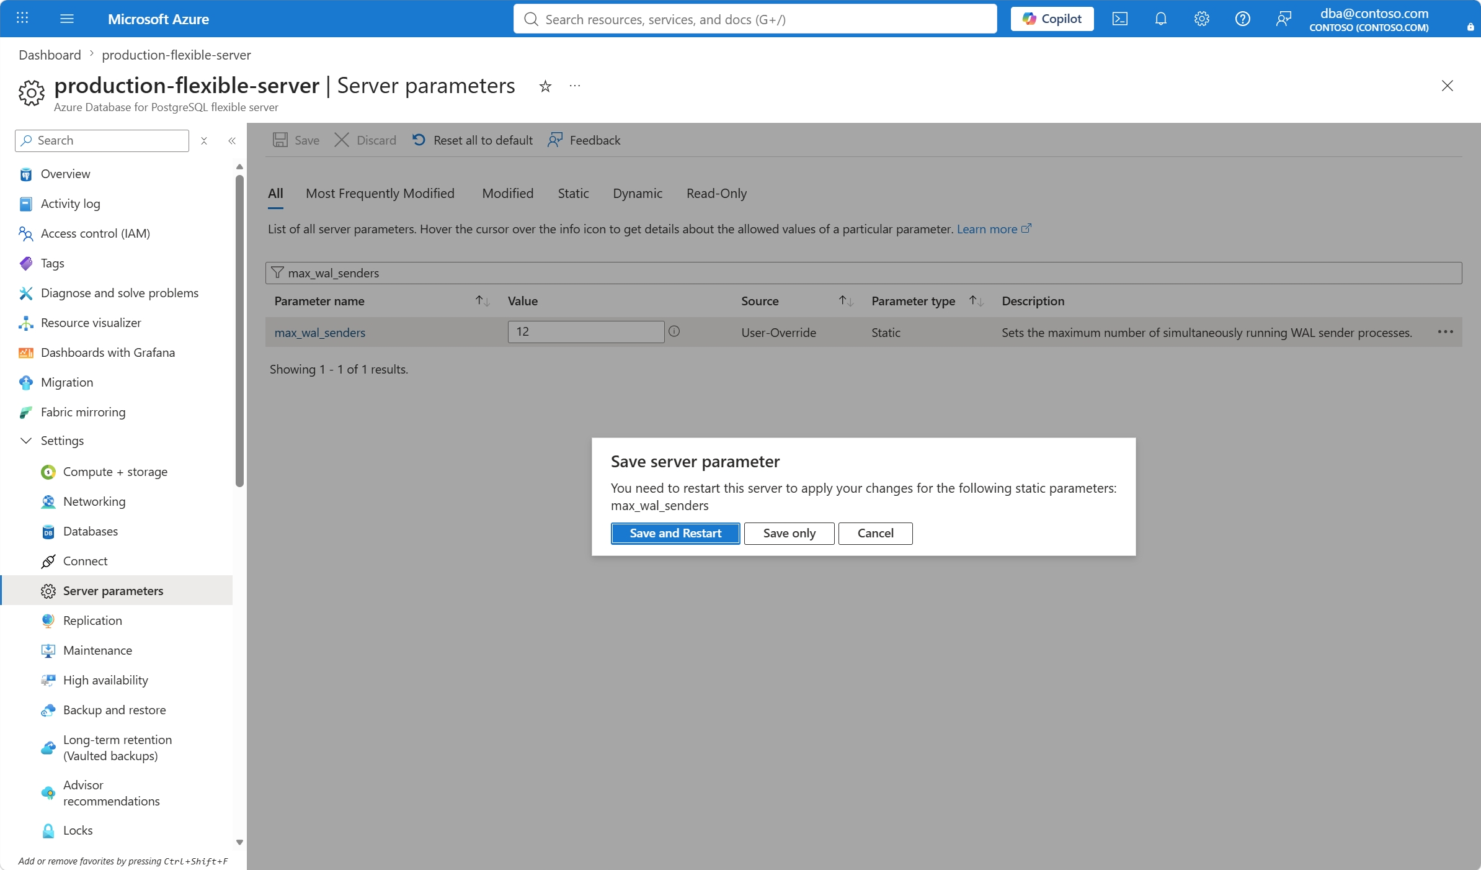Focus the global search resources box
The height and width of the screenshot is (870, 1481).
tap(755, 19)
